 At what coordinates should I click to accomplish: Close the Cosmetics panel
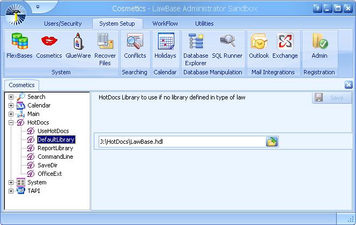click(x=348, y=84)
